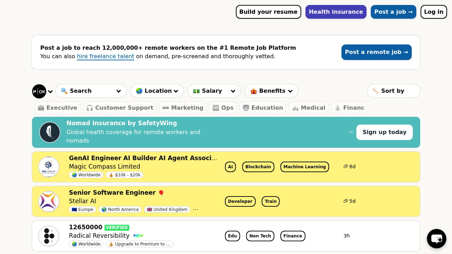Click Post a remote job button

[376, 52]
